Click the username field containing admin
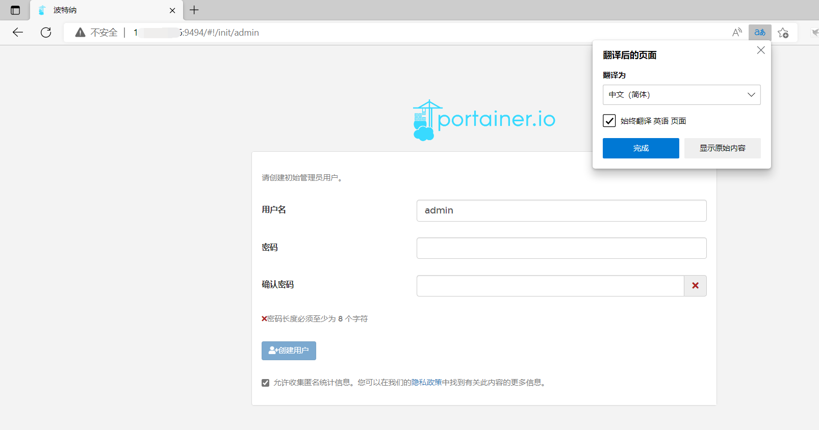The width and height of the screenshot is (819, 430). [561, 210]
